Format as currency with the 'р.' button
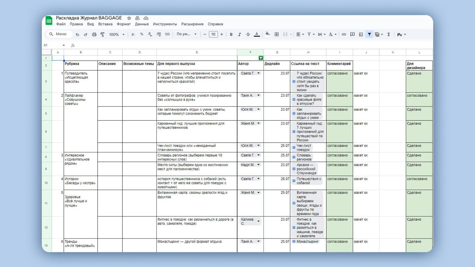Viewport: 475px width, 267px height. pyautogui.click(x=133, y=34)
